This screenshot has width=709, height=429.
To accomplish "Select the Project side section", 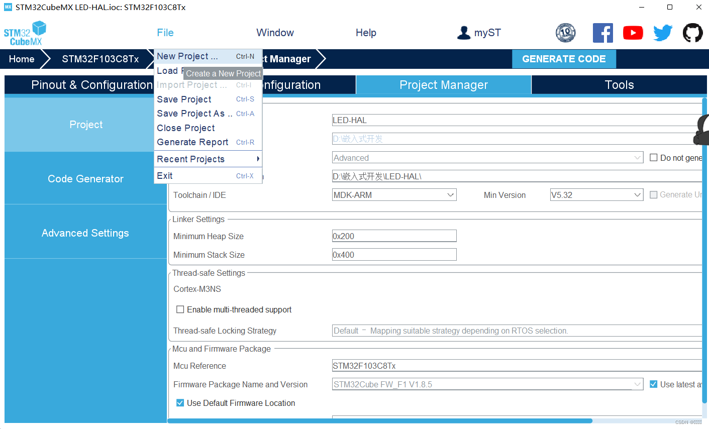I will 86,125.
